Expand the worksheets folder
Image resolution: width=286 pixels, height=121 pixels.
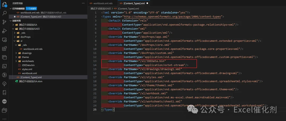pyautogui.click(x=16, y=61)
